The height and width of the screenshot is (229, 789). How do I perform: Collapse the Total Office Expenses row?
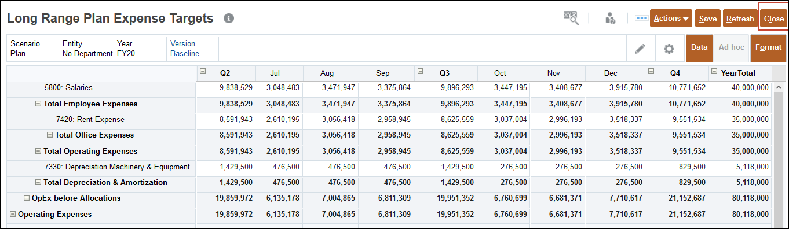[50, 135]
